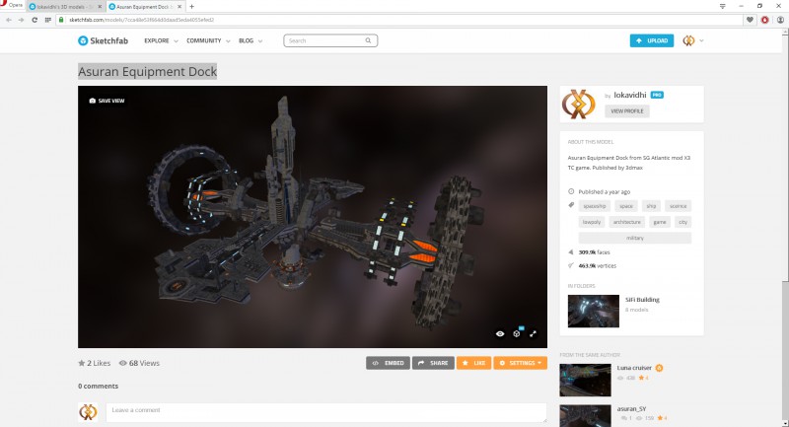
Task: Click the SHARE button
Action: (x=433, y=363)
